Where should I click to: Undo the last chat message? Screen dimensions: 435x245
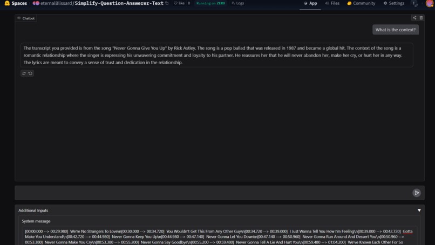click(x=30, y=73)
